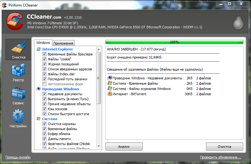
Task: Click the checklist scrollbar thumb
Action: tap(99, 78)
